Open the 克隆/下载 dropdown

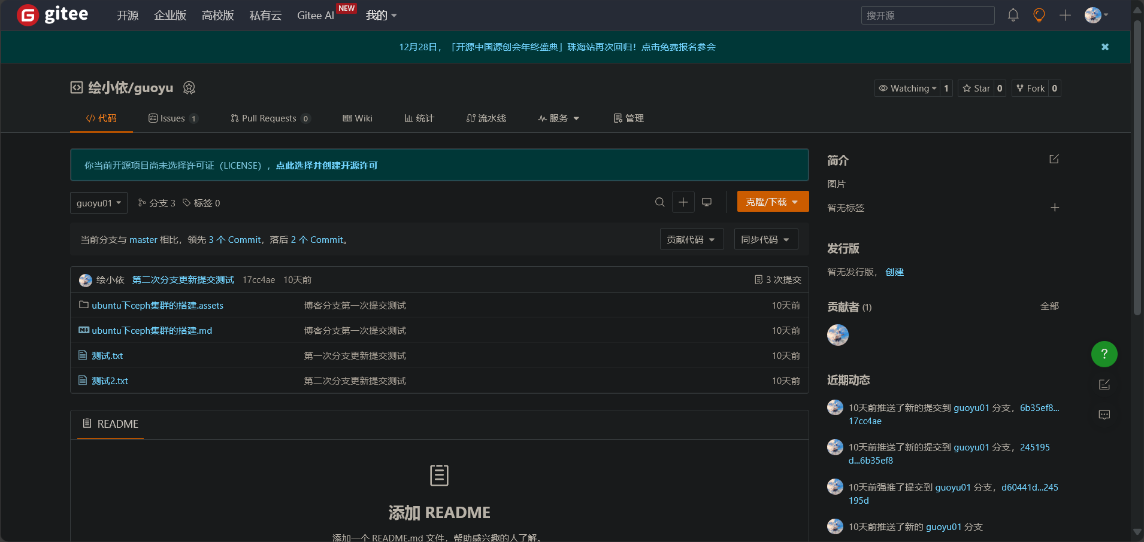pyautogui.click(x=773, y=202)
